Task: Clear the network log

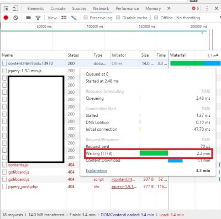Action: 15,18
